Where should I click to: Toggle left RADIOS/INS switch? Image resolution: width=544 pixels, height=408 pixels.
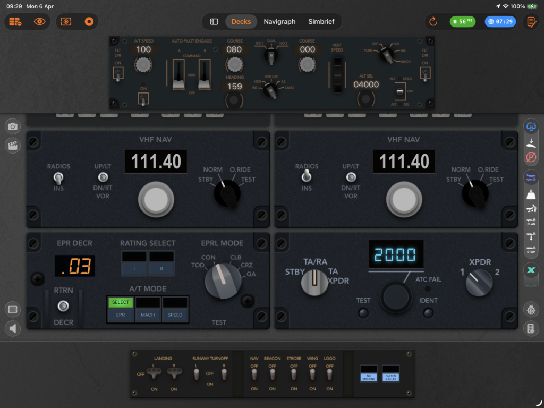point(58,177)
